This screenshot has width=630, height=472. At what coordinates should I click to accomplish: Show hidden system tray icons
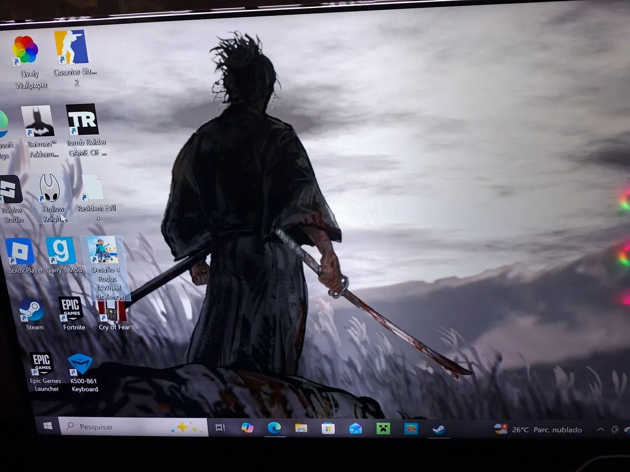(600, 430)
